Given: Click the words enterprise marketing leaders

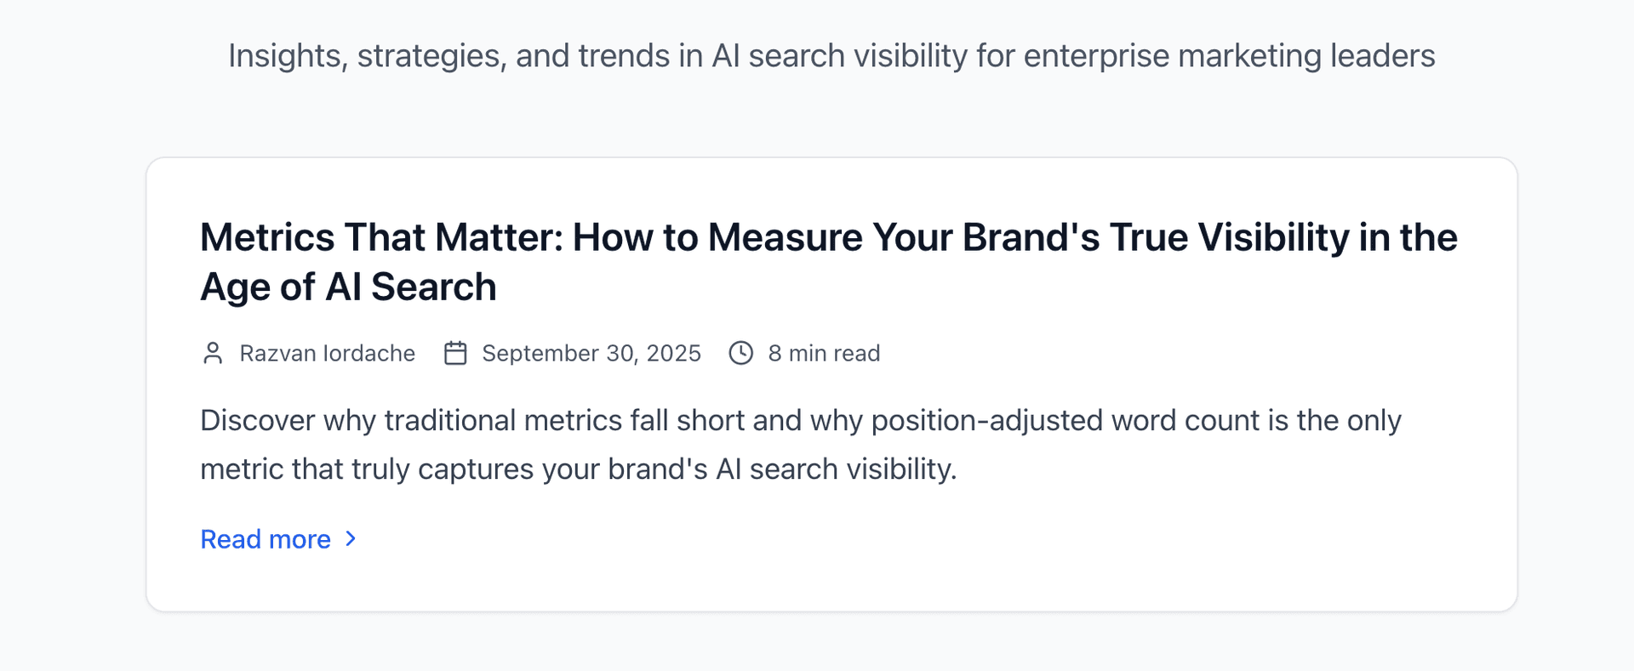Looking at the screenshot, I should tap(1229, 56).
